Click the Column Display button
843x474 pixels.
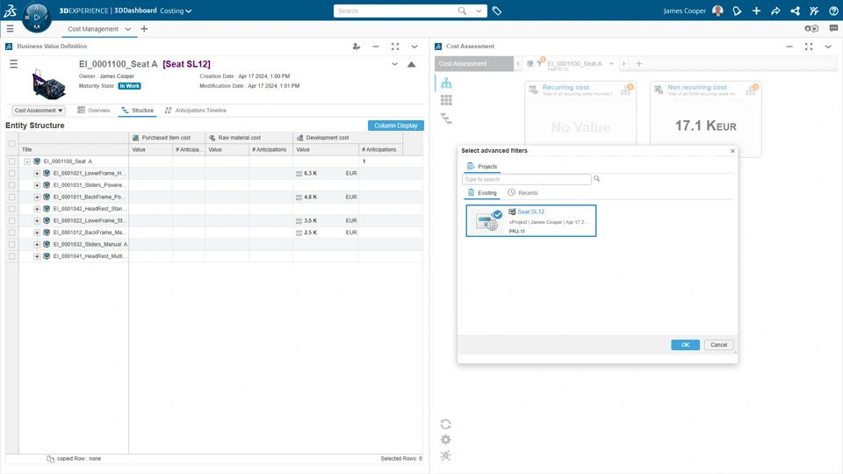tap(396, 126)
